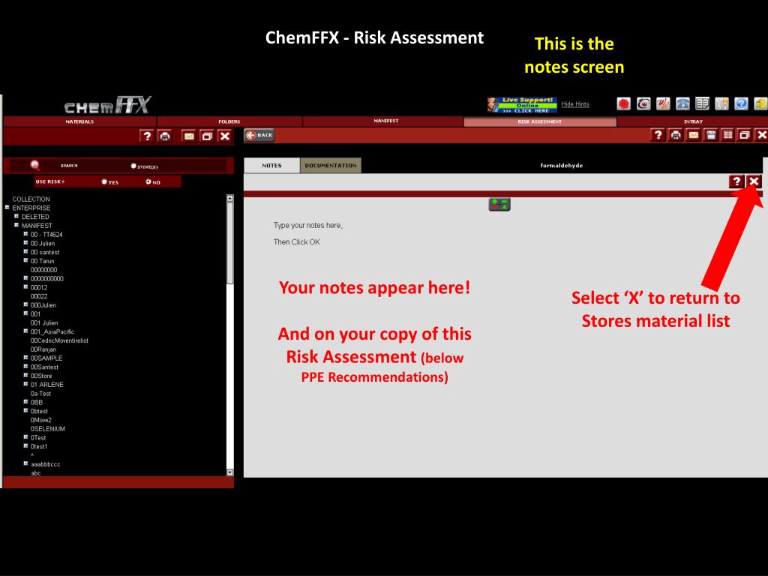
Task: Expand the 00 santest node
Action: [x=26, y=252]
